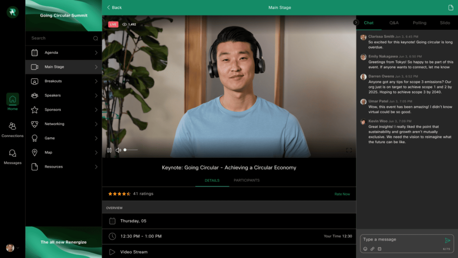Image resolution: width=458 pixels, height=258 pixels.
Task: Enter fullscreen on the video player
Action: 349,150
